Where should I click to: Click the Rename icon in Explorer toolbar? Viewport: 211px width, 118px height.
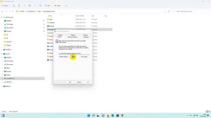pyautogui.click(x=30, y=6)
